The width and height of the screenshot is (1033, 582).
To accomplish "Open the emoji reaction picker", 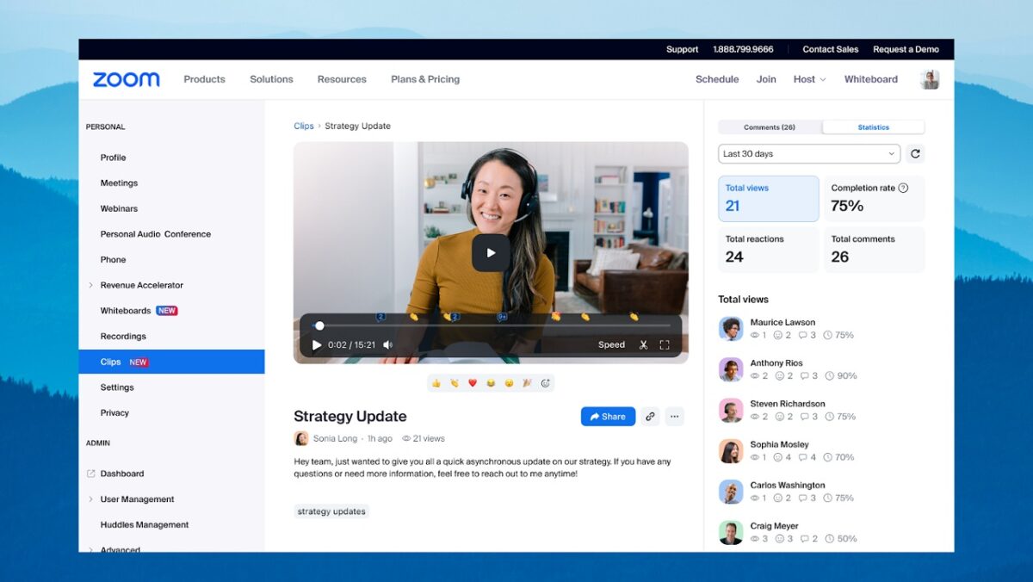I will 545,383.
